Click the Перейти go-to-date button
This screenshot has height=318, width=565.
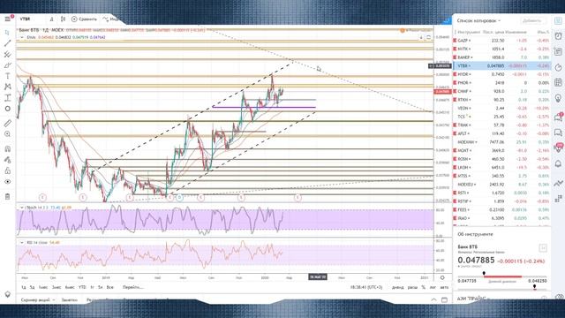[133, 287]
